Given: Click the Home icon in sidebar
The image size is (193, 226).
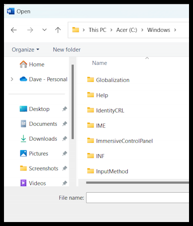Looking at the screenshot, I should point(23,64).
